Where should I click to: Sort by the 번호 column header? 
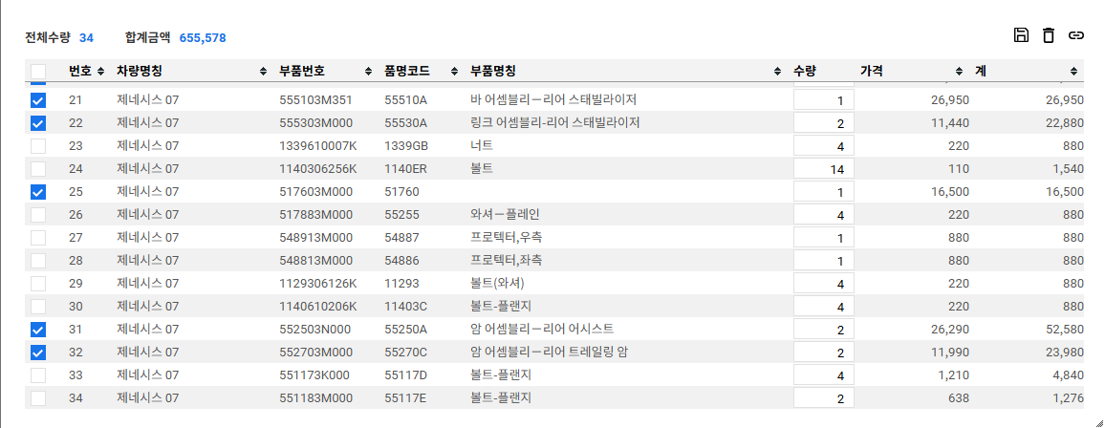(80, 72)
